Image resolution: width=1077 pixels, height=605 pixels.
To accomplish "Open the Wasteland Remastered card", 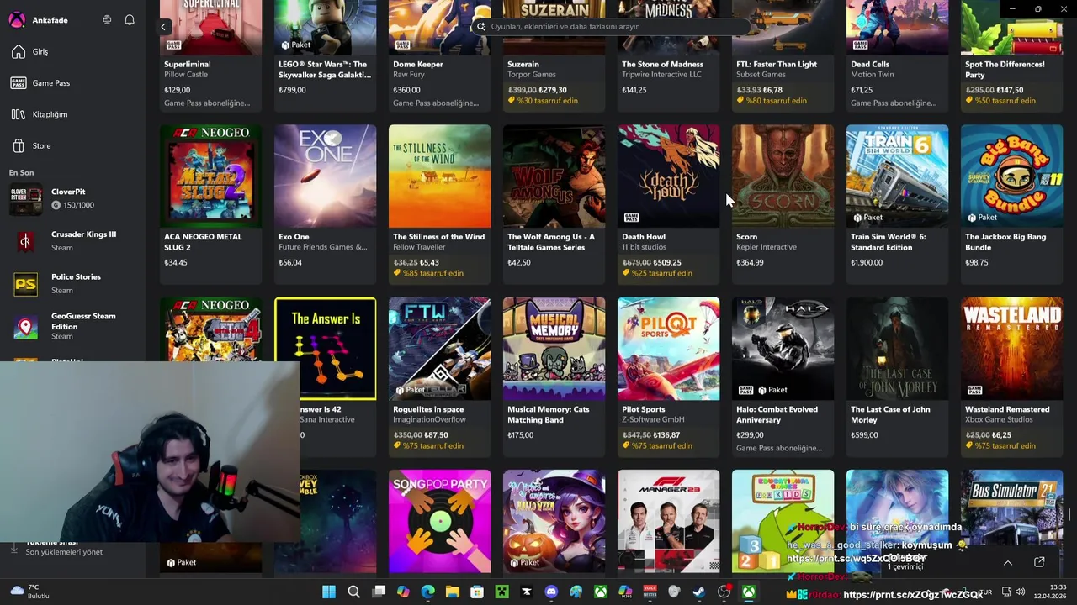I will pyautogui.click(x=1012, y=376).
